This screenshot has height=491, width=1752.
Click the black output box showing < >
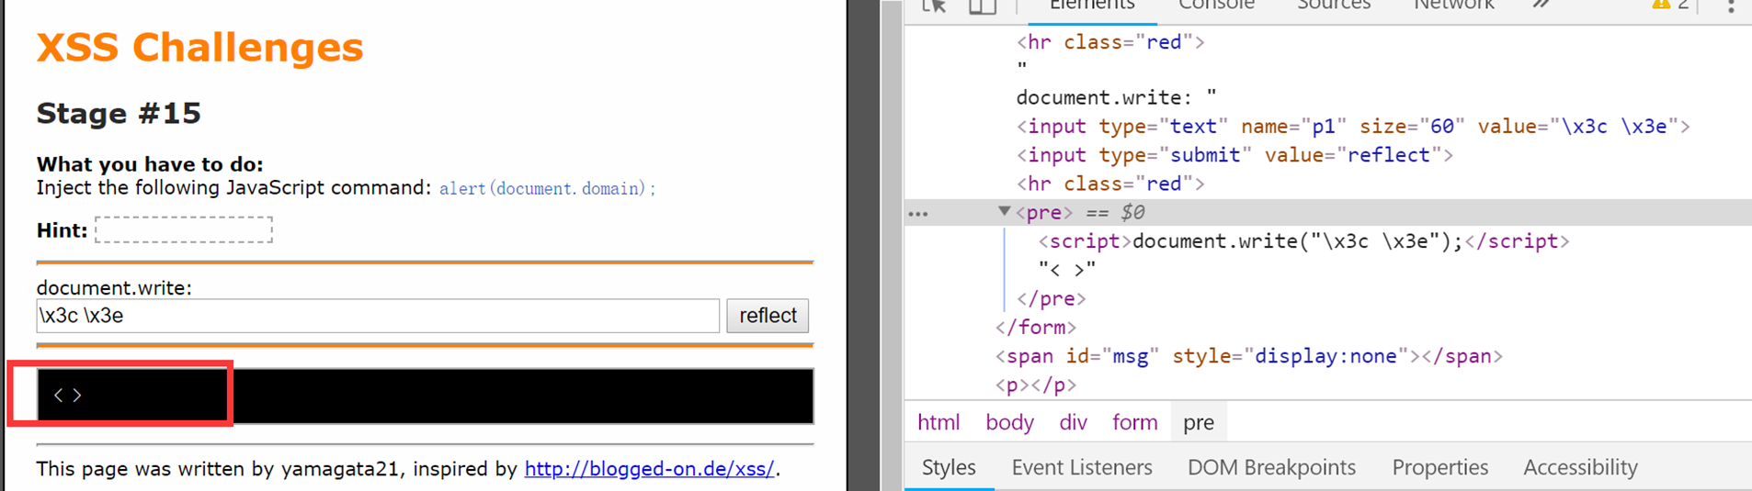pos(425,396)
